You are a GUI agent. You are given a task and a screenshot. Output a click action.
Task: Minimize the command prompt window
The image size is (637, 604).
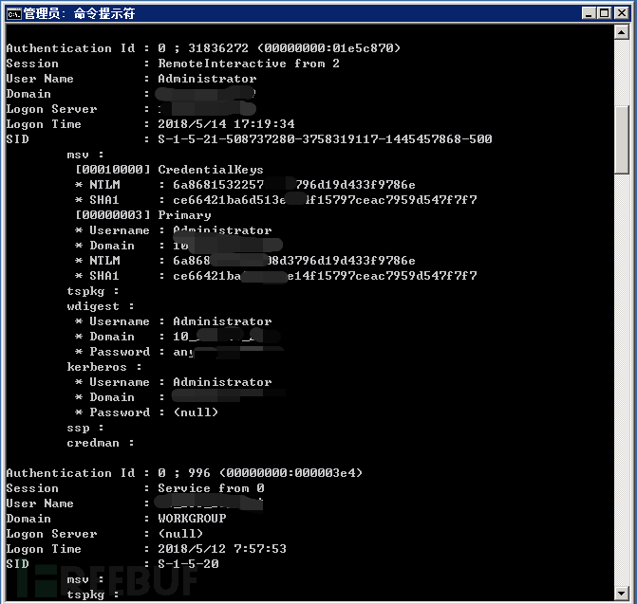click(x=589, y=13)
